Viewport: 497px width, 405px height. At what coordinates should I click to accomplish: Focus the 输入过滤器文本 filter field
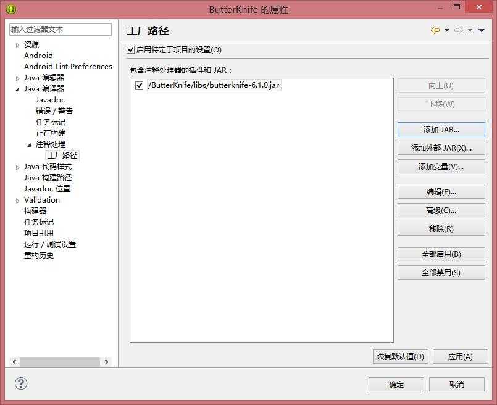[x=61, y=30]
